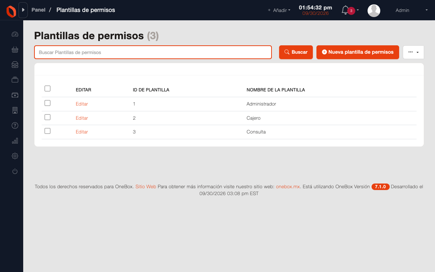Edit the Cajero template
Image resolution: width=435 pixels, height=272 pixels.
pyautogui.click(x=82, y=118)
